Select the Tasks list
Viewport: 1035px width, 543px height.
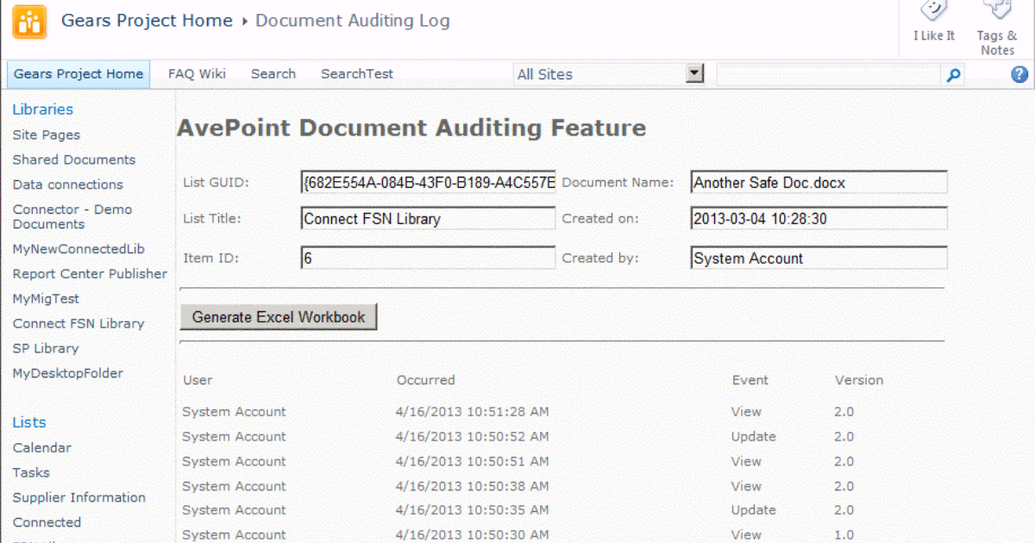(x=30, y=472)
